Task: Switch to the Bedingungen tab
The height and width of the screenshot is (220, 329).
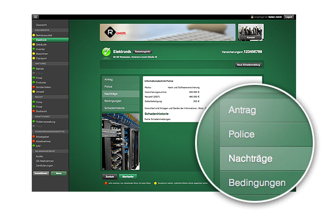Action: (121, 101)
